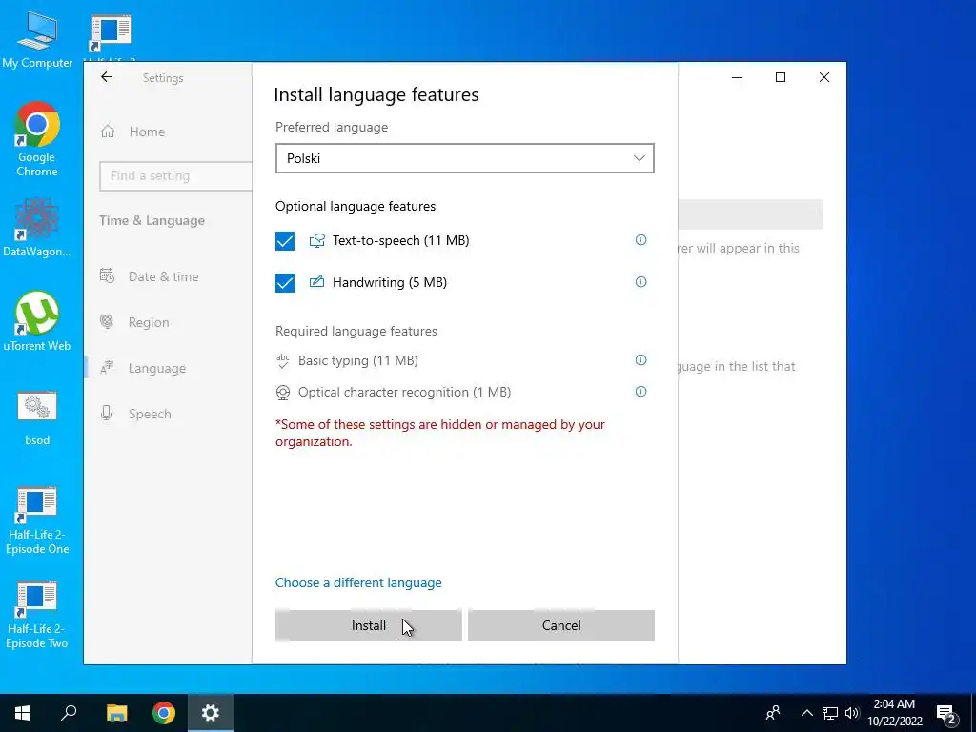The width and height of the screenshot is (976, 732).
Task: Open File Explorer from the taskbar
Action: [x=116, y=713]
